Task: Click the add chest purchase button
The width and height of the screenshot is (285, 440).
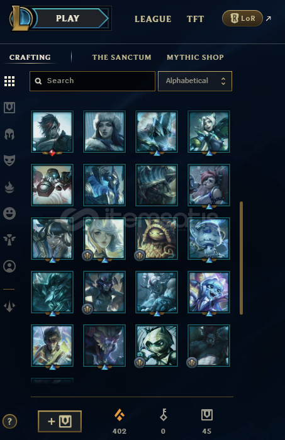Action: coord(60,421)
